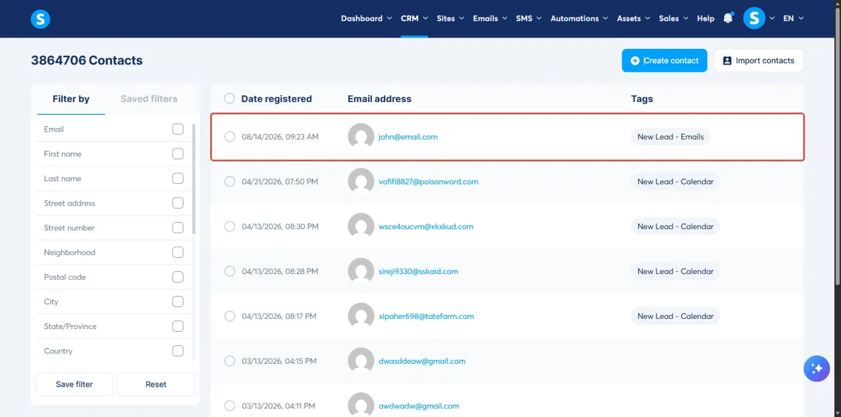Click the avatar for john@email.com
This screenshot has height=417, width=841.
361,137
